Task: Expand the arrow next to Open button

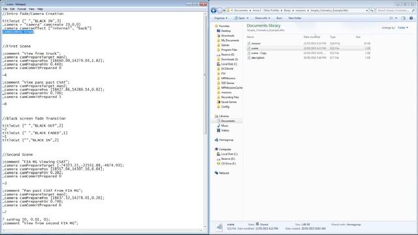Action: (248, 18)
